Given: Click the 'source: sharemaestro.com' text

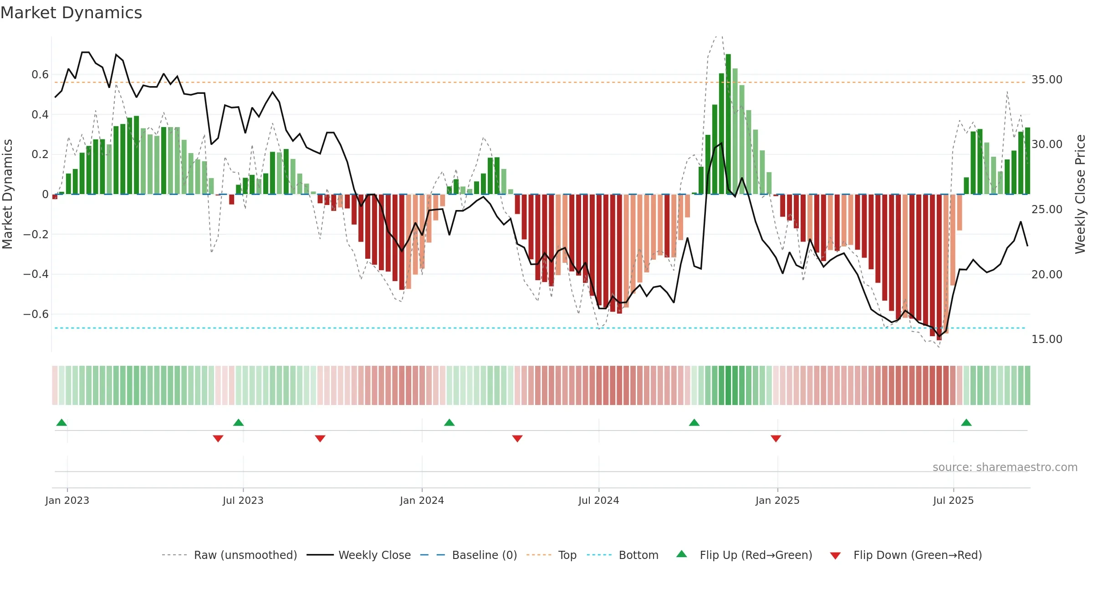Looking at the screenshot, I should coord(1005,467).
